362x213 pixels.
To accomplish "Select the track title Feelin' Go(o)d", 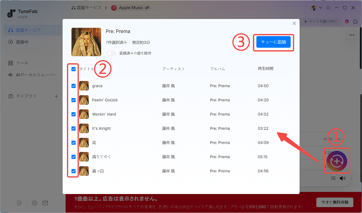I will point(105,100).
